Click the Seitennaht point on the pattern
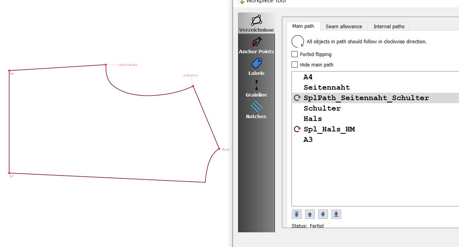The image size is (459, 247). coord(106,65)
